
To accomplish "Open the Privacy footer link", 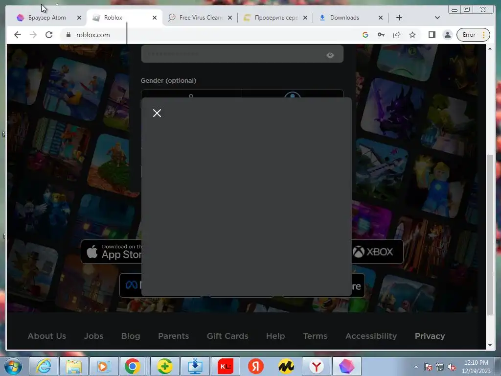I will point(430,336).
